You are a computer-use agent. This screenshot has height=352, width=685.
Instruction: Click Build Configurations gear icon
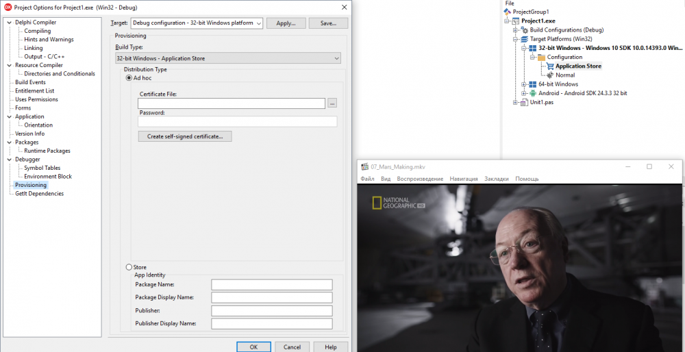pos(525,30)
